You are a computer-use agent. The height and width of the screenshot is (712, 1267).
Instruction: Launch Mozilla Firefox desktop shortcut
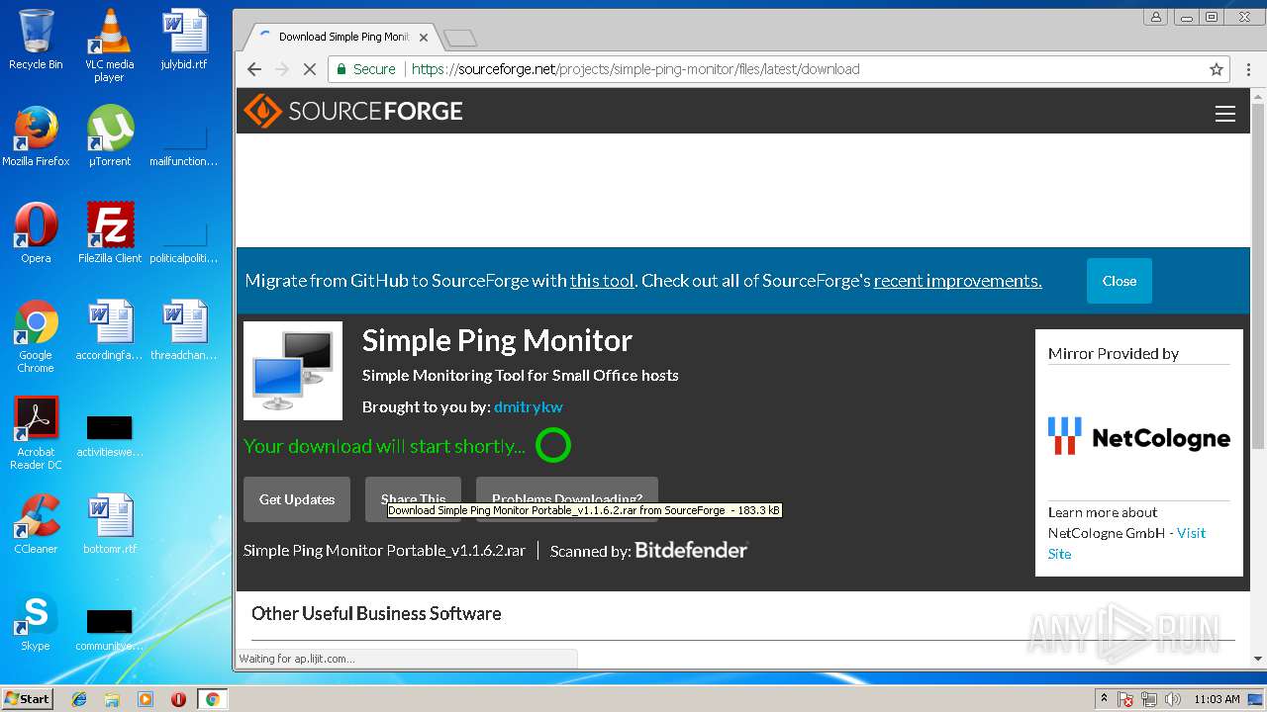(x=36, y=136)
